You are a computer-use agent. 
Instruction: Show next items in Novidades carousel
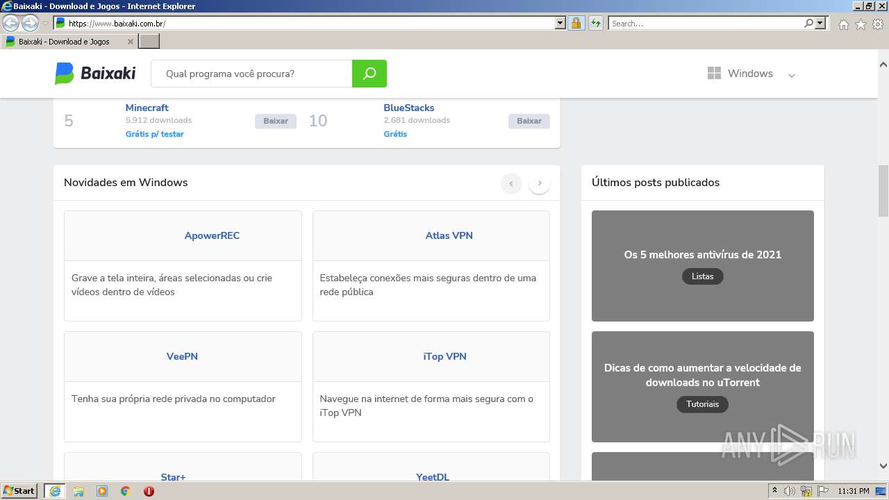coord(540,183)
